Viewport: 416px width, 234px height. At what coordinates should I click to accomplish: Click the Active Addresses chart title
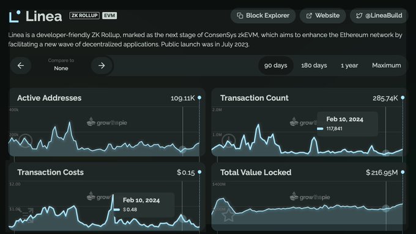click(50, 98)
